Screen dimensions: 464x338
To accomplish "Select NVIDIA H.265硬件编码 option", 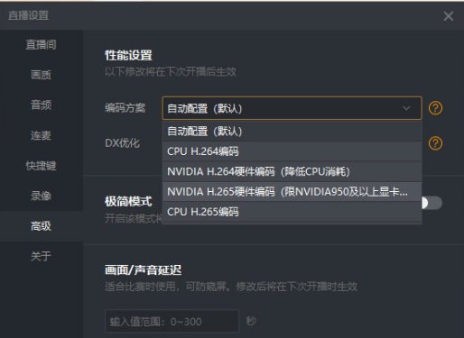I will tap(292, 192).
